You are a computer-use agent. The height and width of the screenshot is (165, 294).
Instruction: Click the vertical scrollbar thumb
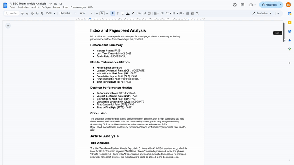(284, 32)
